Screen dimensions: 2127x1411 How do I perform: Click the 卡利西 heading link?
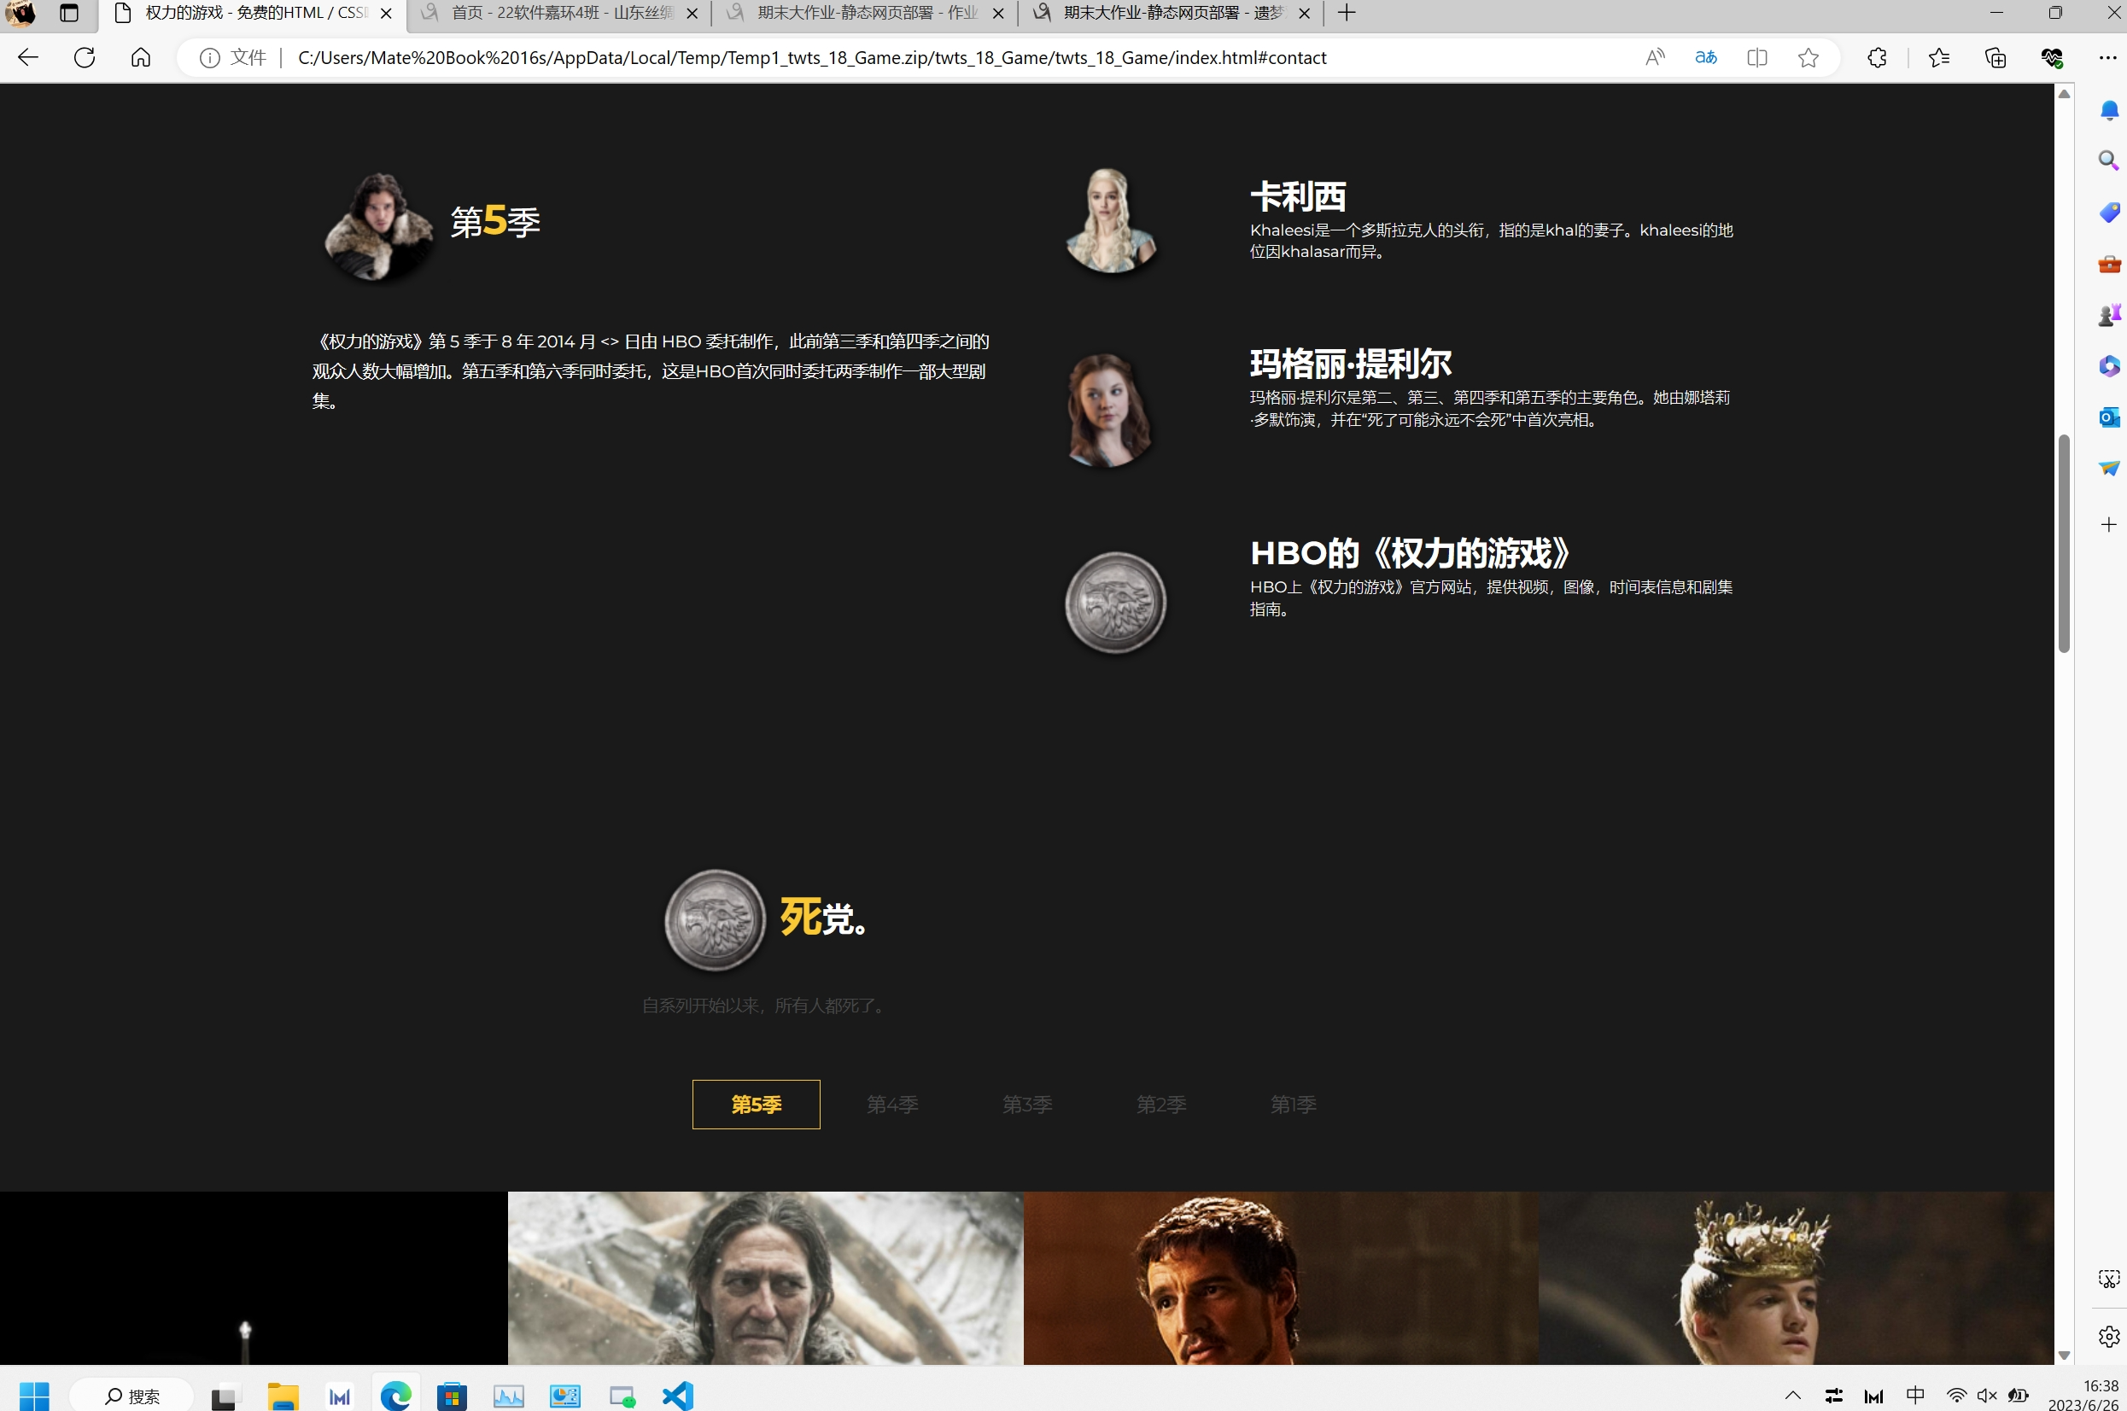[1297, 196]
